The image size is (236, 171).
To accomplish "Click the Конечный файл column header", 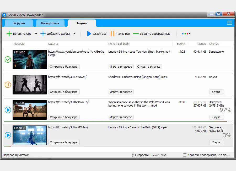I will coord(119,44).
